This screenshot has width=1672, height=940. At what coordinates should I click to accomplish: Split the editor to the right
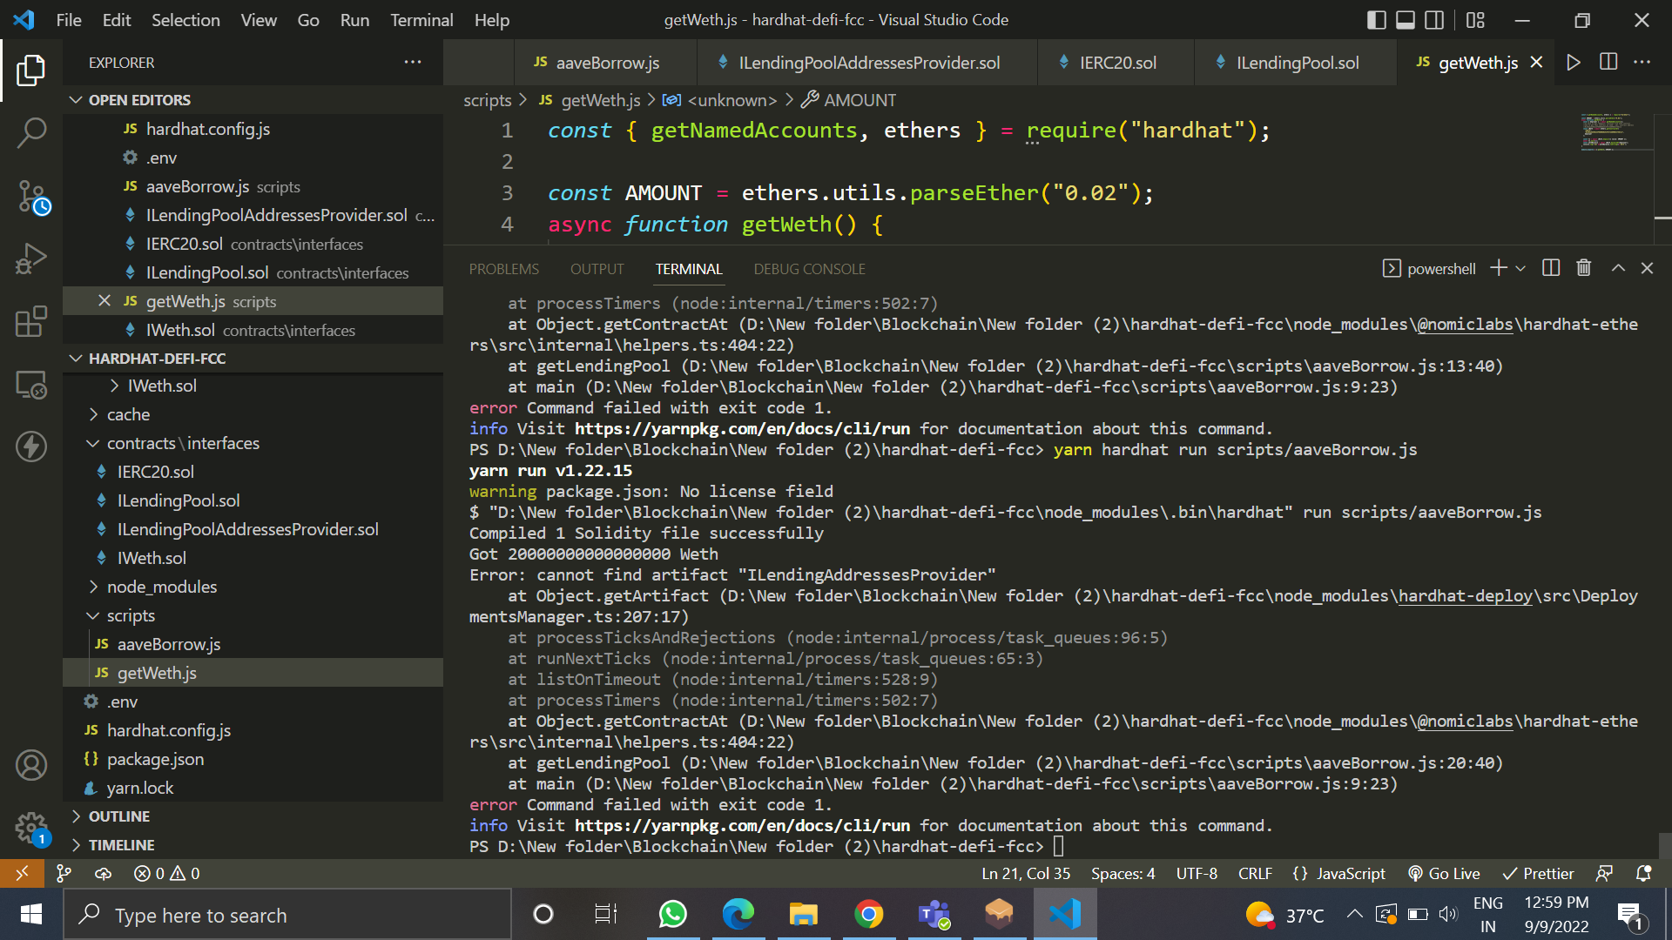coord(1608,63)
